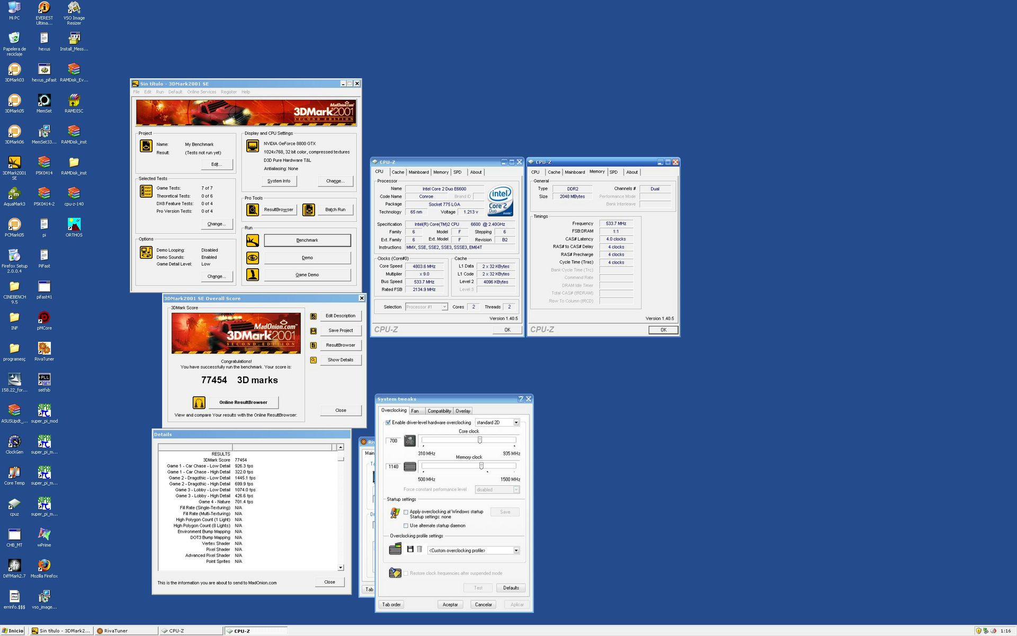This screenshot has height=636, width=1017.
Task: Open the Overlay tab in System tweaks
Action: 463,411
